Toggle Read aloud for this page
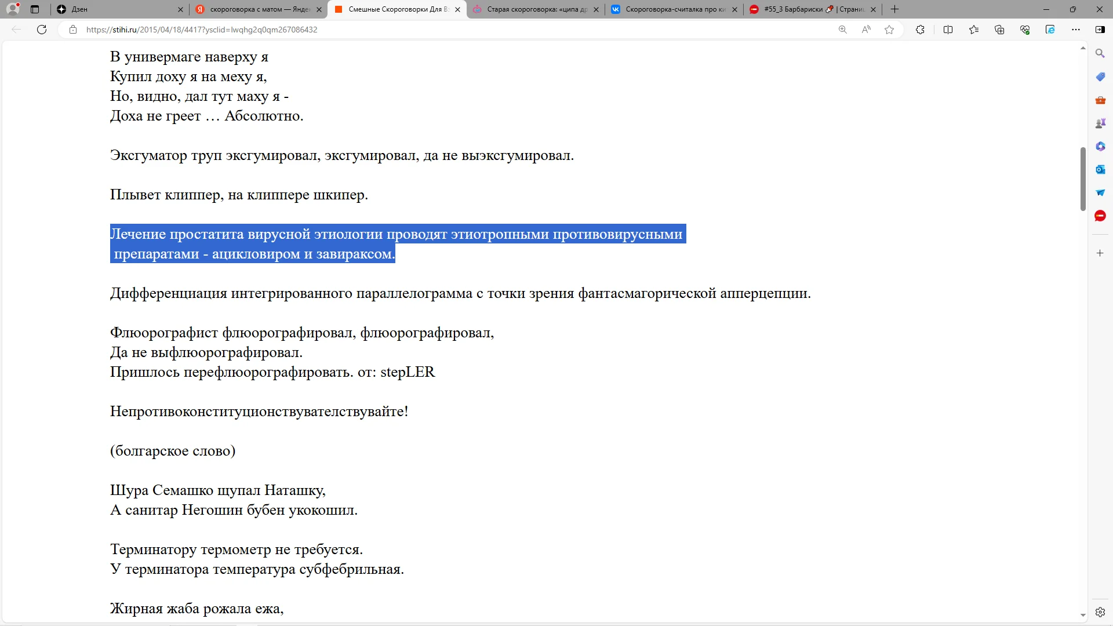This screenshot has width=1113, height=626. tap(866, 30)
